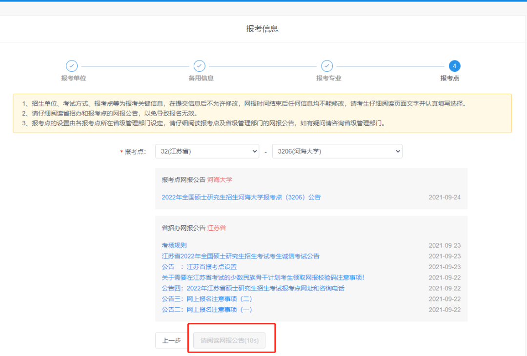Screen dimensions: 527x356
Task: Click the 备用信息 step checkmark icon
Action: coord(199,66)
